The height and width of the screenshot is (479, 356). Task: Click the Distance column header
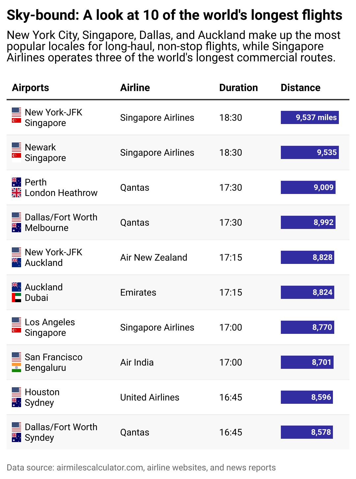[x=300, y=88]
